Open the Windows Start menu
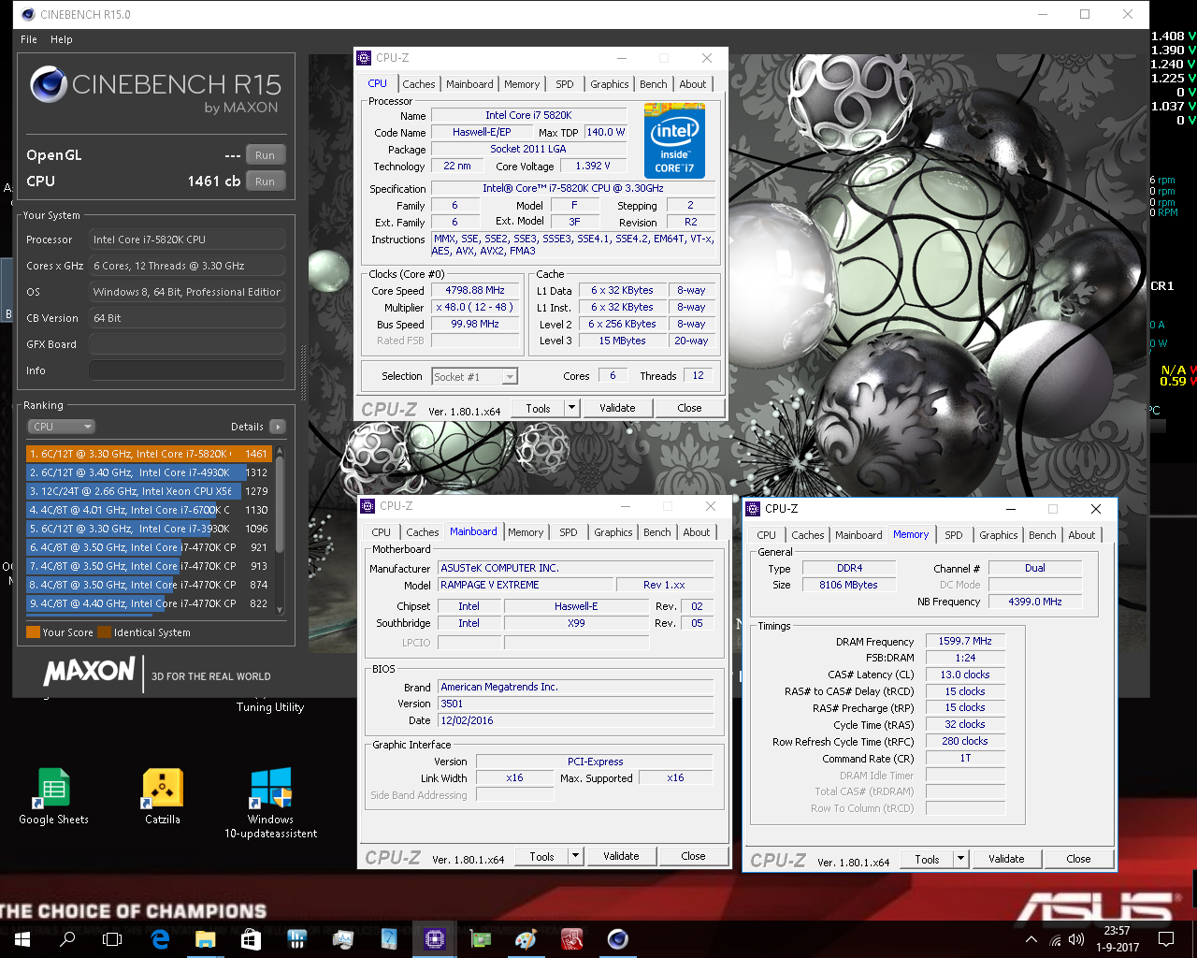The width and height of the screenshot is (1197, 958). pos(22,939)
